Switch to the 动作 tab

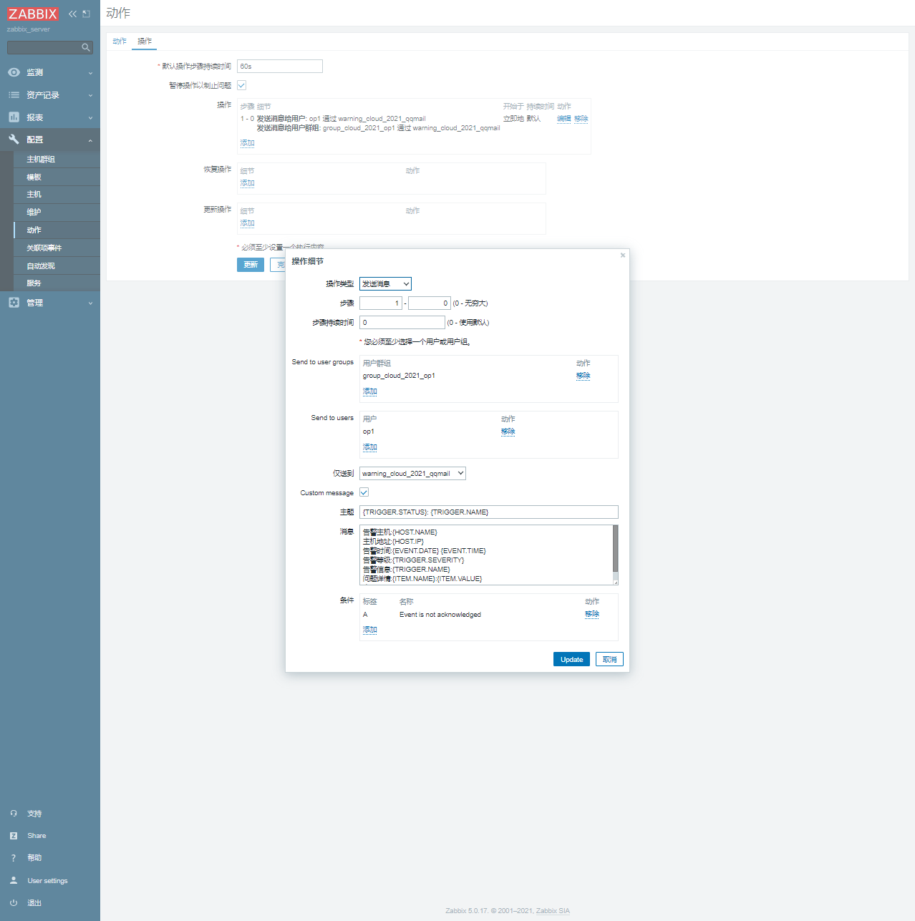tap(119, 42)
